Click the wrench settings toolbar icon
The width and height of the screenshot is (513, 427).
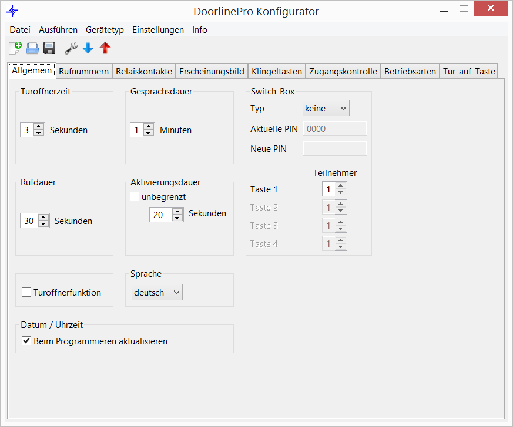pos(71,48)
